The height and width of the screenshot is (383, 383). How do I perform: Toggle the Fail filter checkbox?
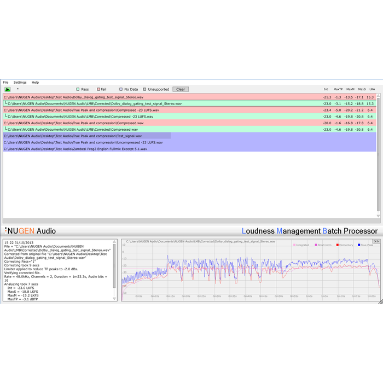[x=98, y=89]
